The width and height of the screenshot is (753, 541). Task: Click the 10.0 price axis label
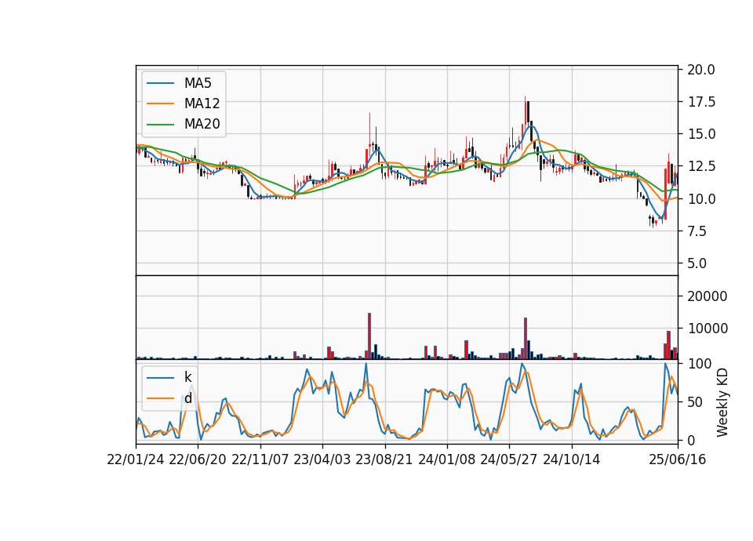[x=701, y=198]
